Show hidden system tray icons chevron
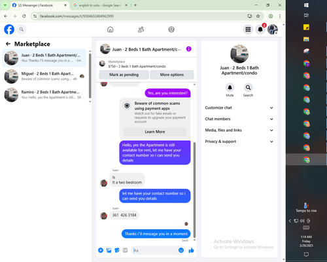The width and height of the screenshot is (327, 262). 290,221
